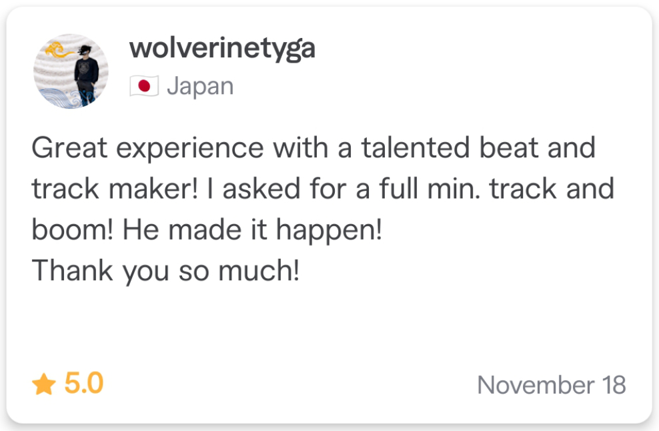Click the 'Thank you so much!' line
The image size is (659, 431).
click(x=165, y=271)
